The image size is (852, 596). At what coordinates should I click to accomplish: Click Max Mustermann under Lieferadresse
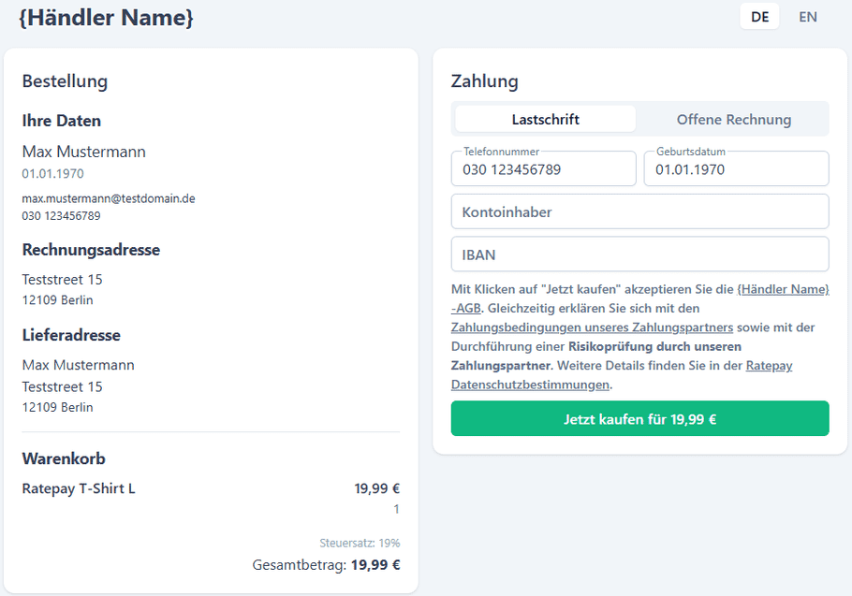point(79,365)
